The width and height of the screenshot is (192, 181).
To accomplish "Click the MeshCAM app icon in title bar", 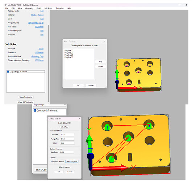I will (x=6, y=5).
